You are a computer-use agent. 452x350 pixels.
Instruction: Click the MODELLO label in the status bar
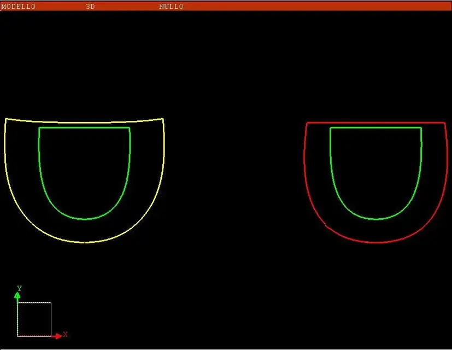[19, 7]
